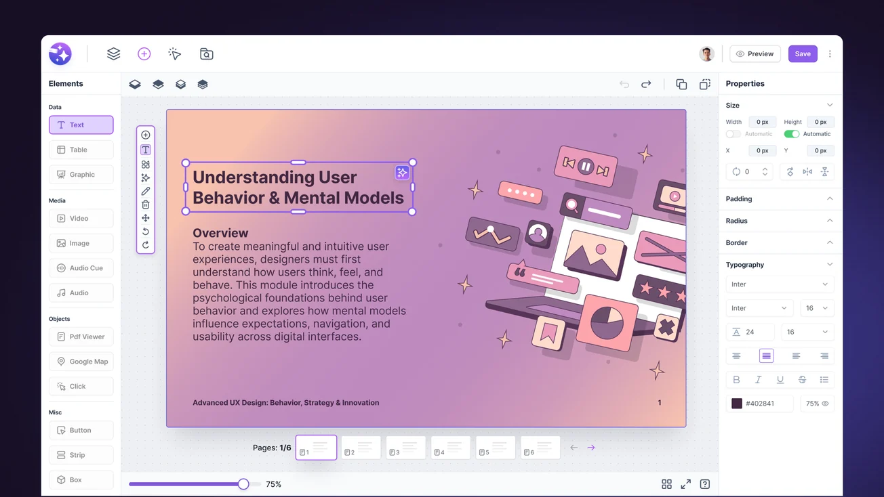Click the Preview button
This screenshot has width=884, height=497.
[x=755, y=53]
